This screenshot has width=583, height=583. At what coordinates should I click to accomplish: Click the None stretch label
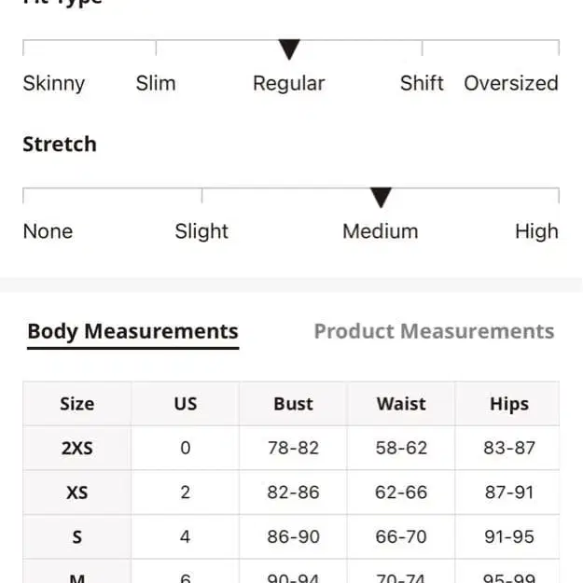point(48,231)
